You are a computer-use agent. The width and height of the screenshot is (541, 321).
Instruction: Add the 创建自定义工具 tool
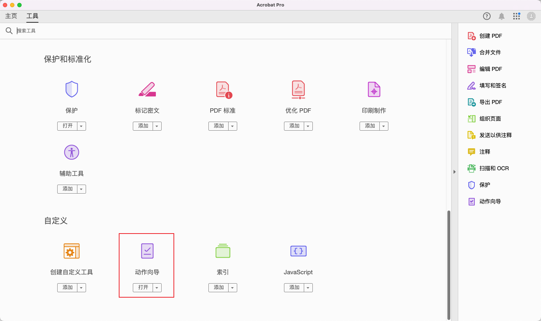[67, 288]
